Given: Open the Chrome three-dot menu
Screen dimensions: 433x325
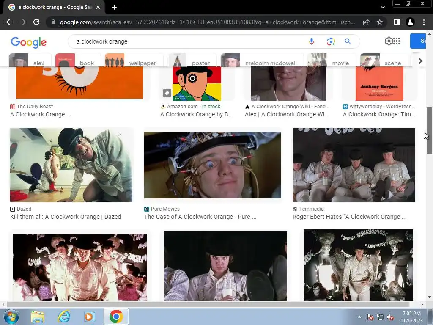Looking at the screenshot, I should click(x=424, y=22).
